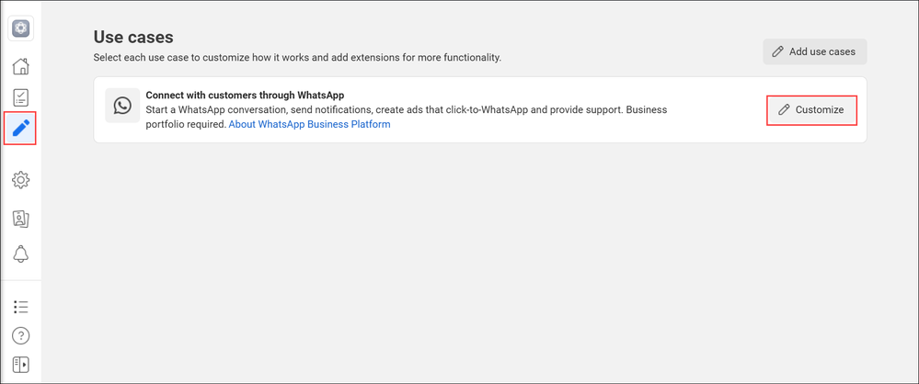Open the alerts bell icon

20,254
